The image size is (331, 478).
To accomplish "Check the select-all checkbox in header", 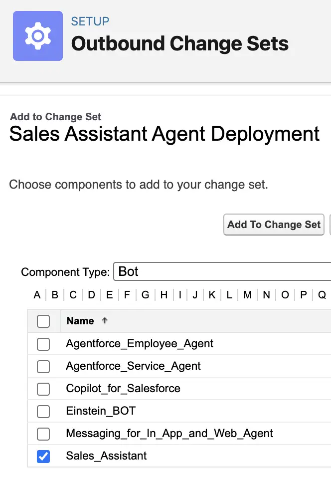I will (x=43, y=321).
